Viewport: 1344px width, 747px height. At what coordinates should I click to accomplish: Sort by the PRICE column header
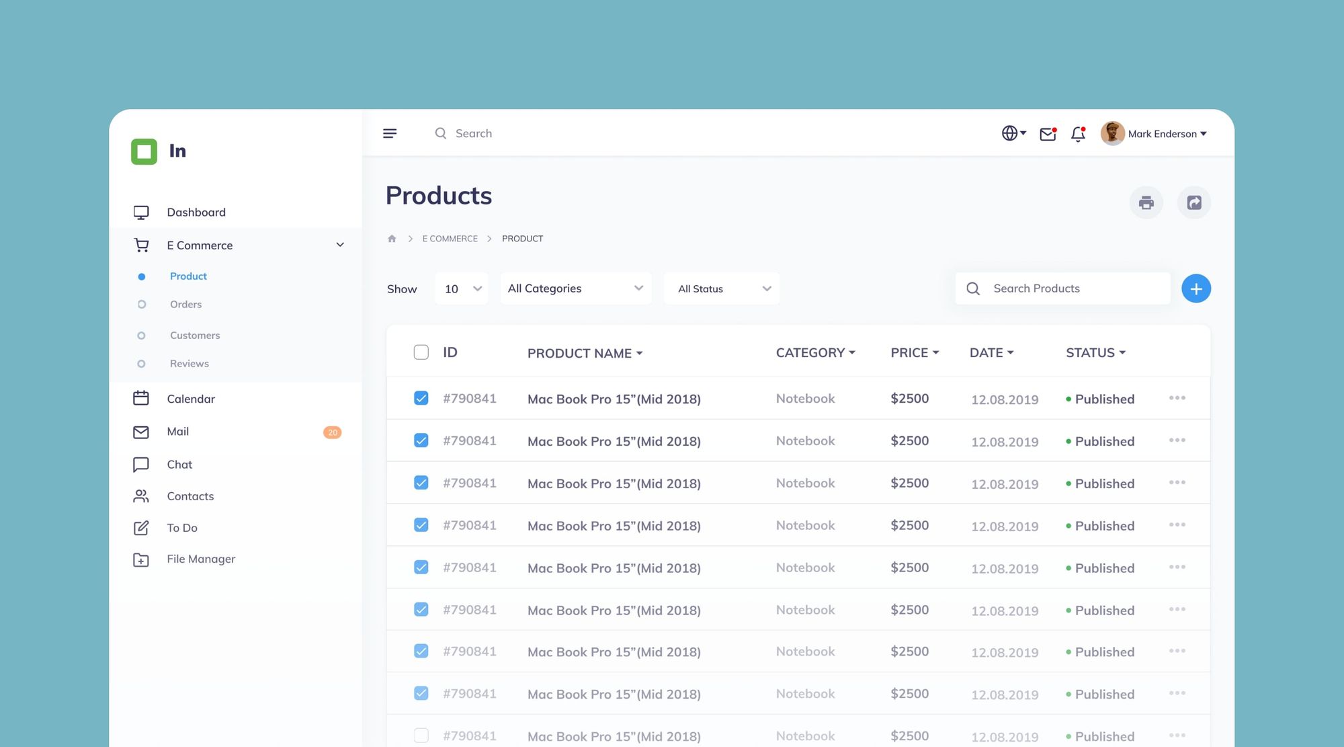tap(914, 353)
